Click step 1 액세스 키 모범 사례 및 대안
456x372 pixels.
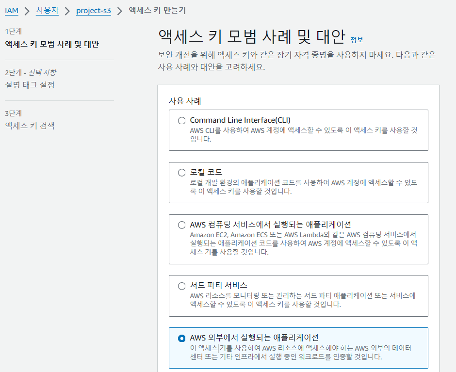pyautogui.click(x=52, y=44)
